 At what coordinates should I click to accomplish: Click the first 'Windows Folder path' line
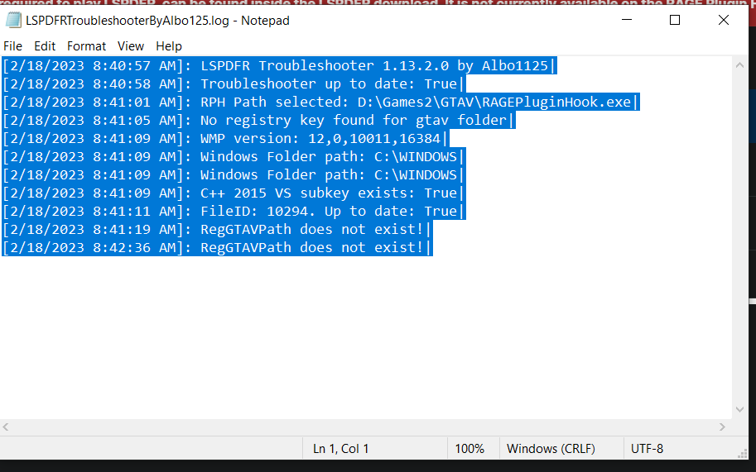click(234, 157)
